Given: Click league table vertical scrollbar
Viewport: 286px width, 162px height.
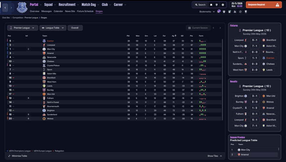Looking at the screenshot, I should (x=222, y=80).
